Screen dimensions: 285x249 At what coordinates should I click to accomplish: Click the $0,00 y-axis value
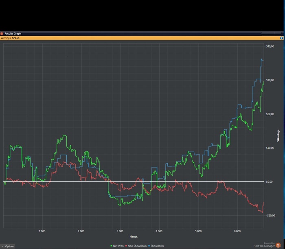click(269, 181)
